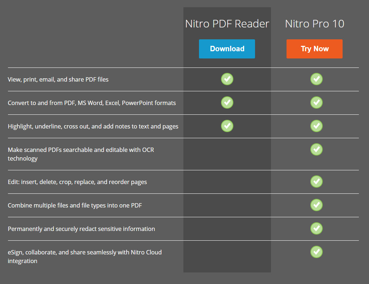Click Nitro Pro 10 checkmark for Edit pages row

tap(317, 182)
